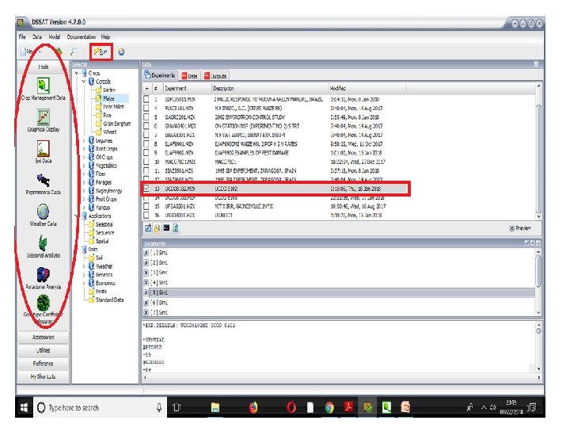570x428 pixels.
Task: Expand the Weather tree node
Action: coord(84,266)
